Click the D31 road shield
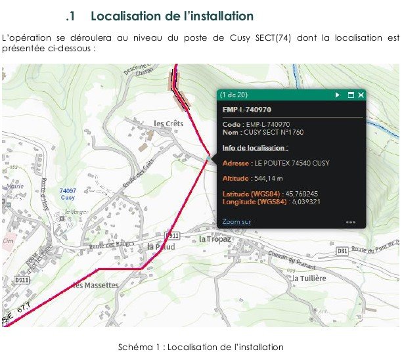Image resolution: width=402 pixels, height=358 pixels. (342, 251)
